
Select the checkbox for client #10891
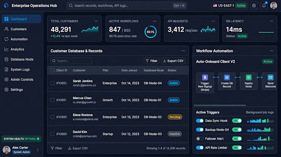pyautogui.click(x=52, y=100)
